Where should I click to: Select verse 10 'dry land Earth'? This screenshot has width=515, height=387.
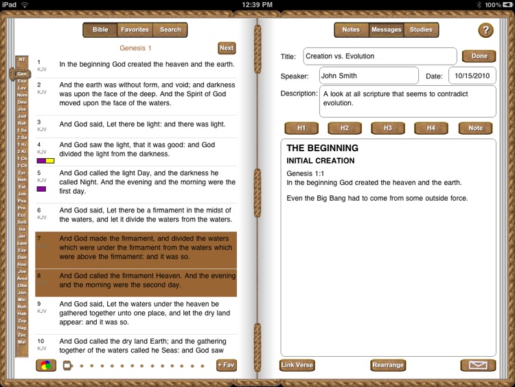click(136, 346)
